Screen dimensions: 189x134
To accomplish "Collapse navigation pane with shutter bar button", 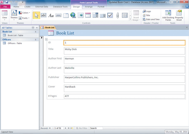I will click(37, 28).
